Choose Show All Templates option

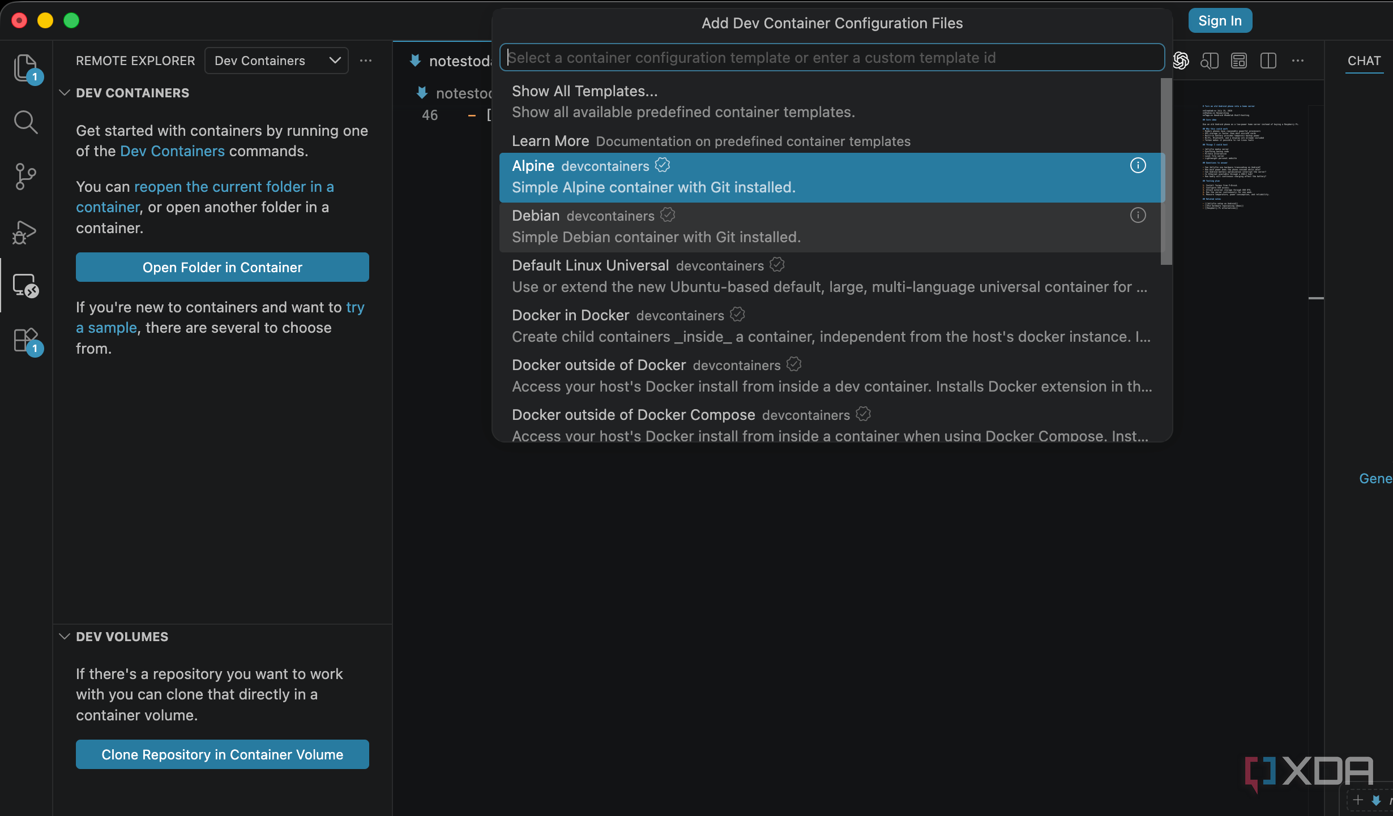tap(830, 102)
